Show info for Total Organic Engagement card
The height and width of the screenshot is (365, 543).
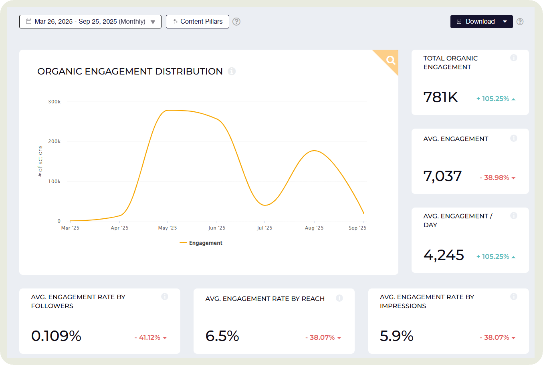tap(513, 58)
